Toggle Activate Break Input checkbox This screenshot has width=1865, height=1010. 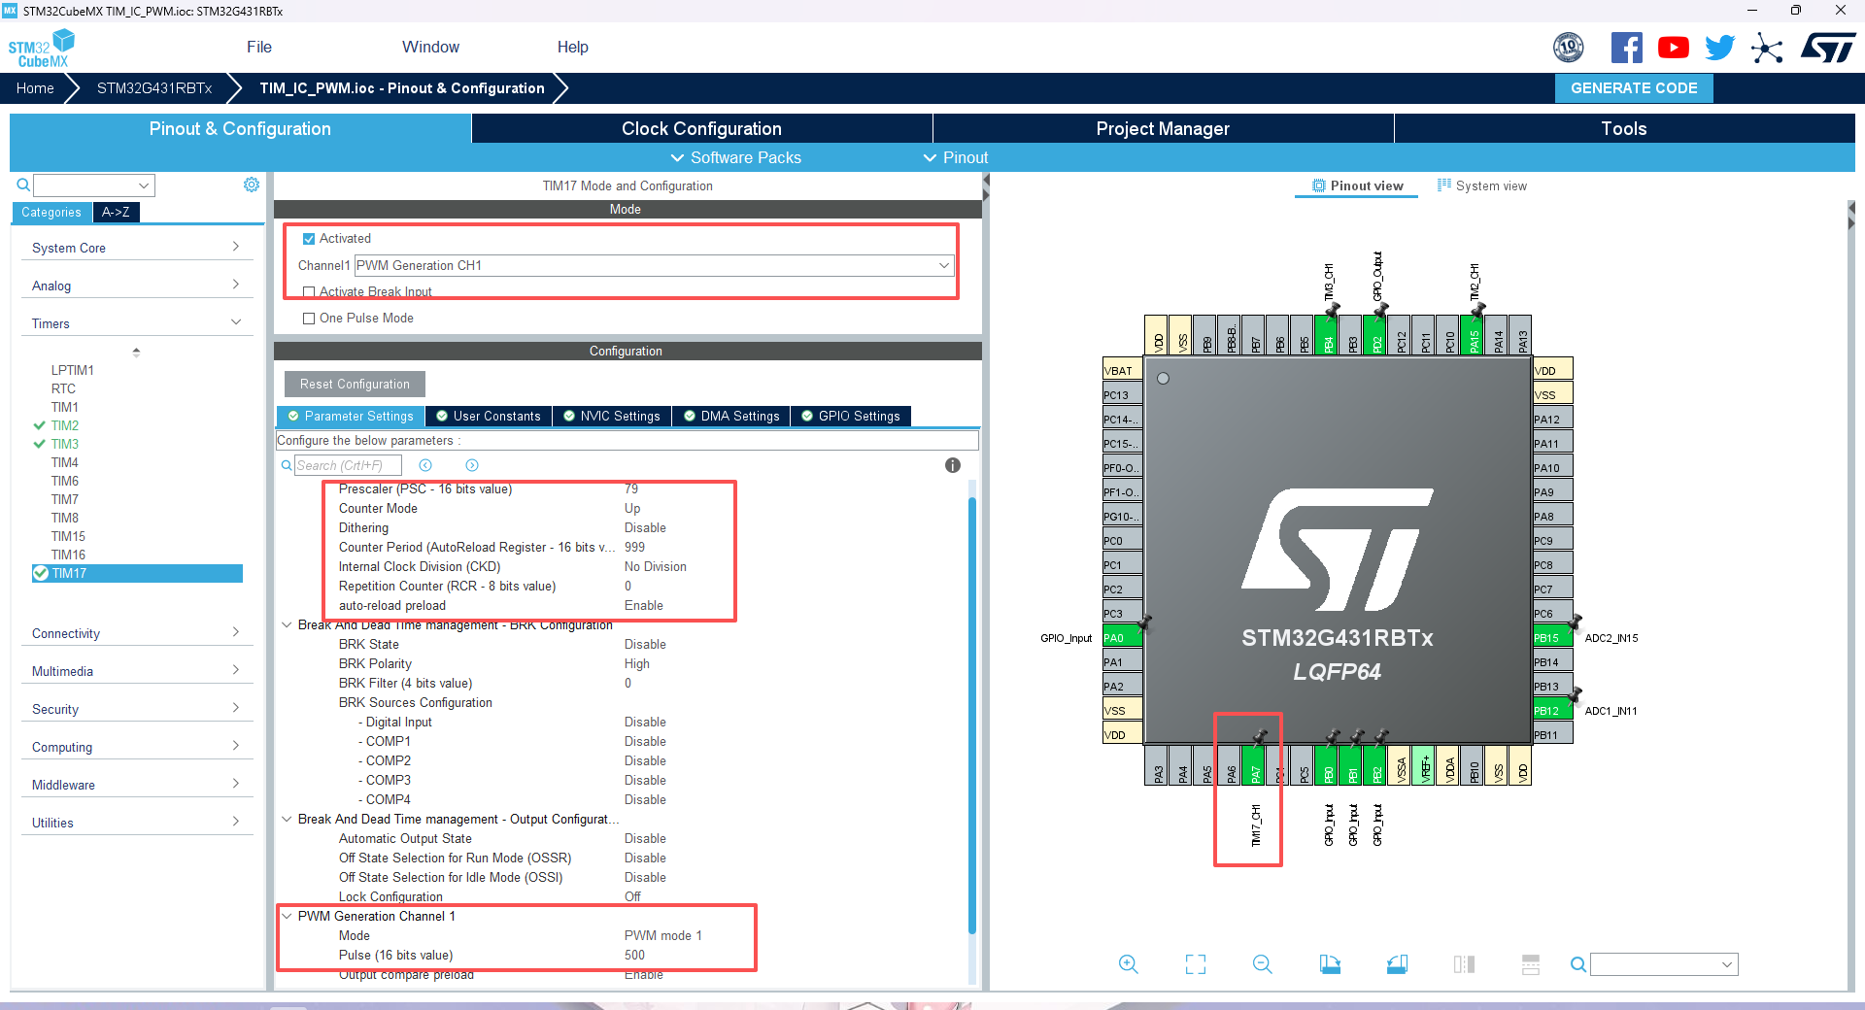tap(309, 291)
